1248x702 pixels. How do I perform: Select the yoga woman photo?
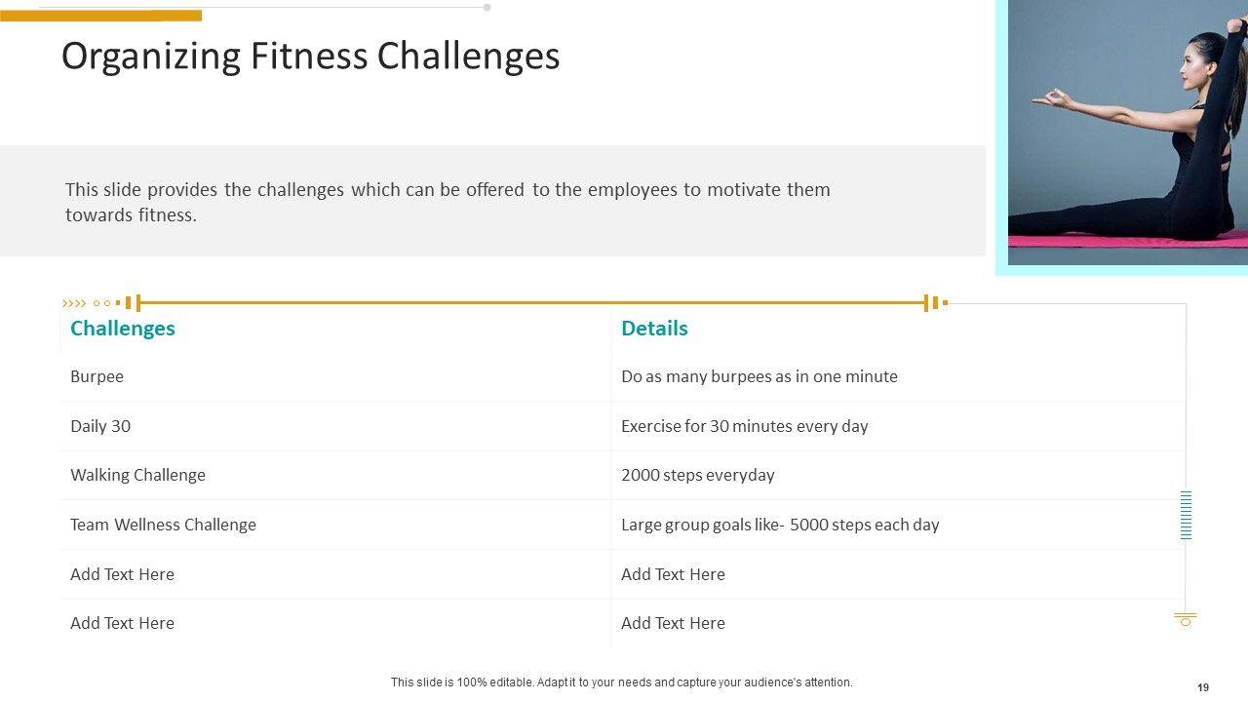pos(1127,132)
